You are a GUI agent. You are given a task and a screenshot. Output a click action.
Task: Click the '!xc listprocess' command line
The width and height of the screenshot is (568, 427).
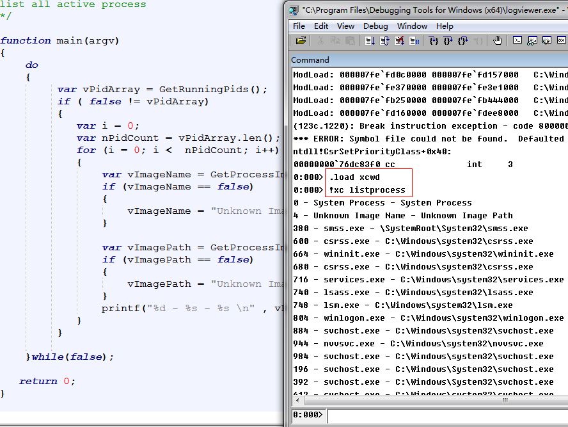click(367, 190)
